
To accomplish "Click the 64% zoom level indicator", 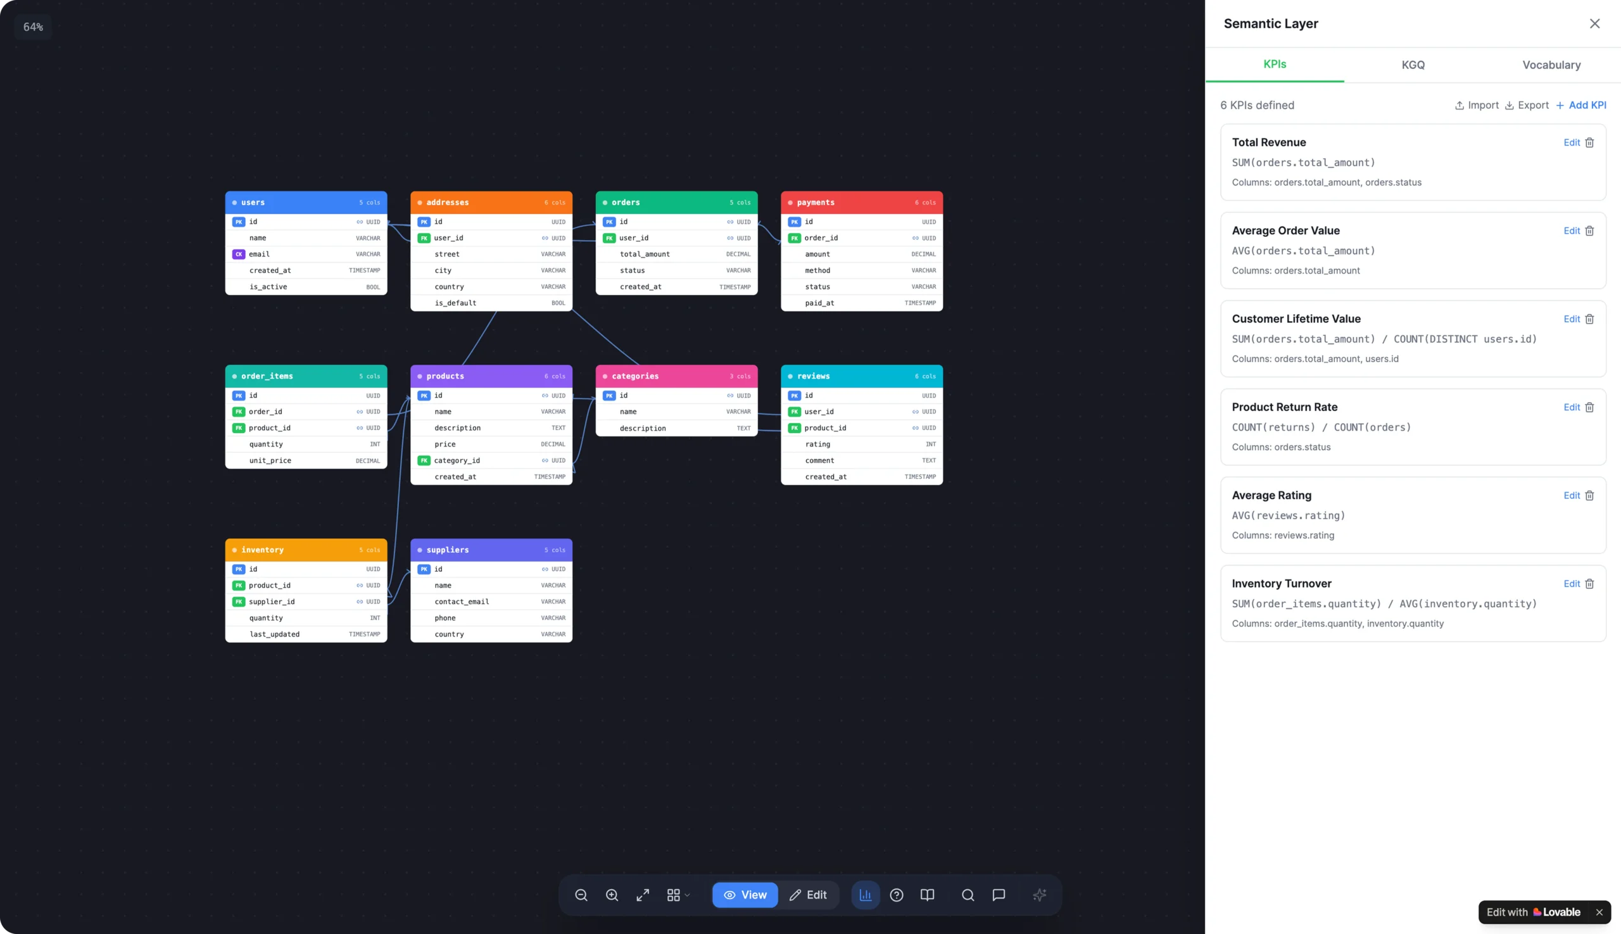I will pos(33,27).
